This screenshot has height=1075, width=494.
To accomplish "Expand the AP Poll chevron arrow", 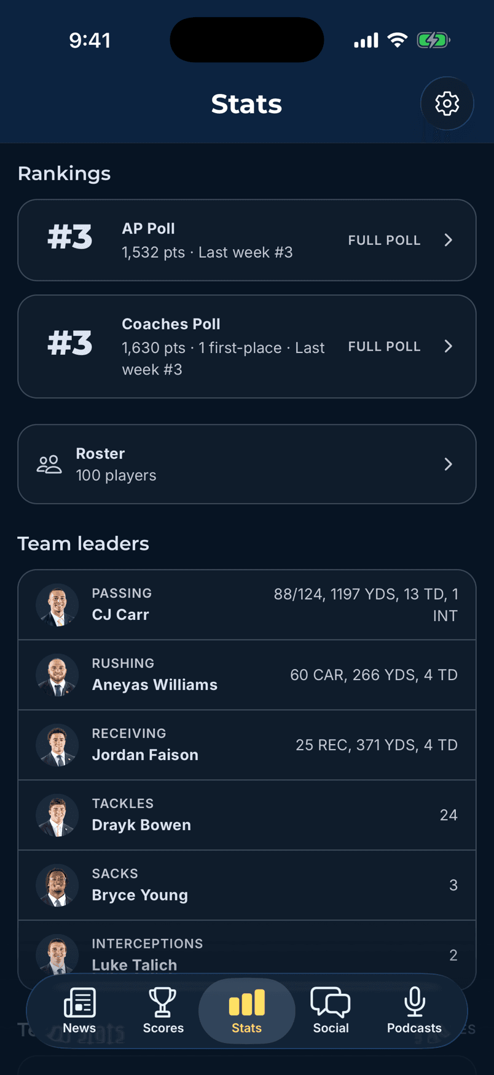I will coord(449,240).
